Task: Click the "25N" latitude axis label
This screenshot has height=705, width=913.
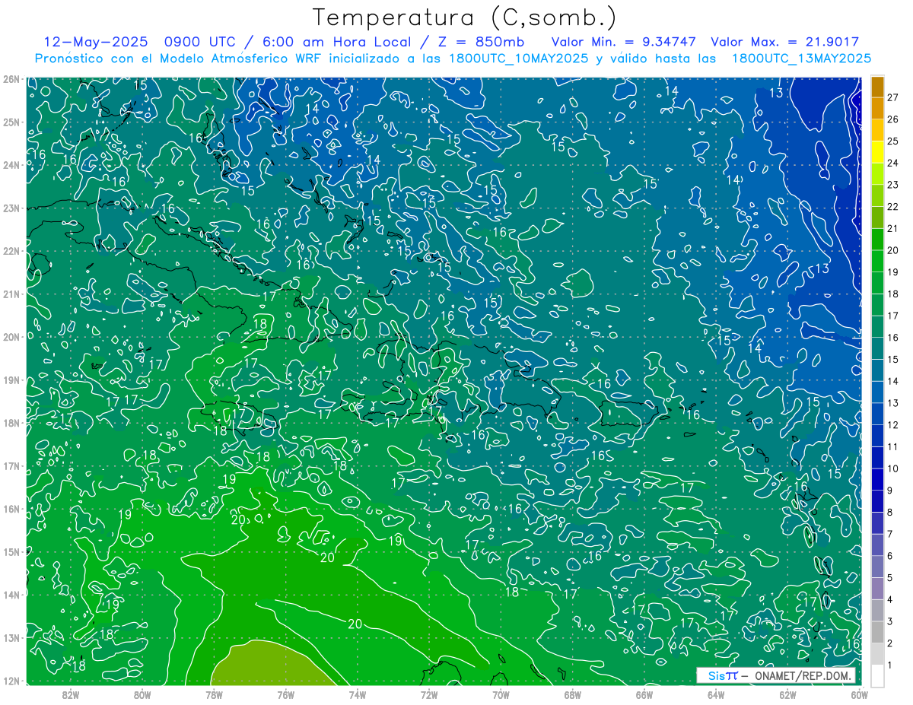Action: [x=11, y=122]
